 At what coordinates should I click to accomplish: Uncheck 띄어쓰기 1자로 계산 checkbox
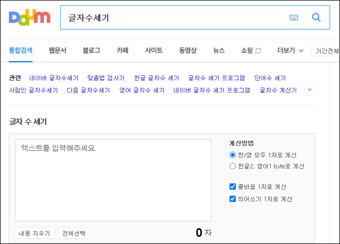point(233,199)
